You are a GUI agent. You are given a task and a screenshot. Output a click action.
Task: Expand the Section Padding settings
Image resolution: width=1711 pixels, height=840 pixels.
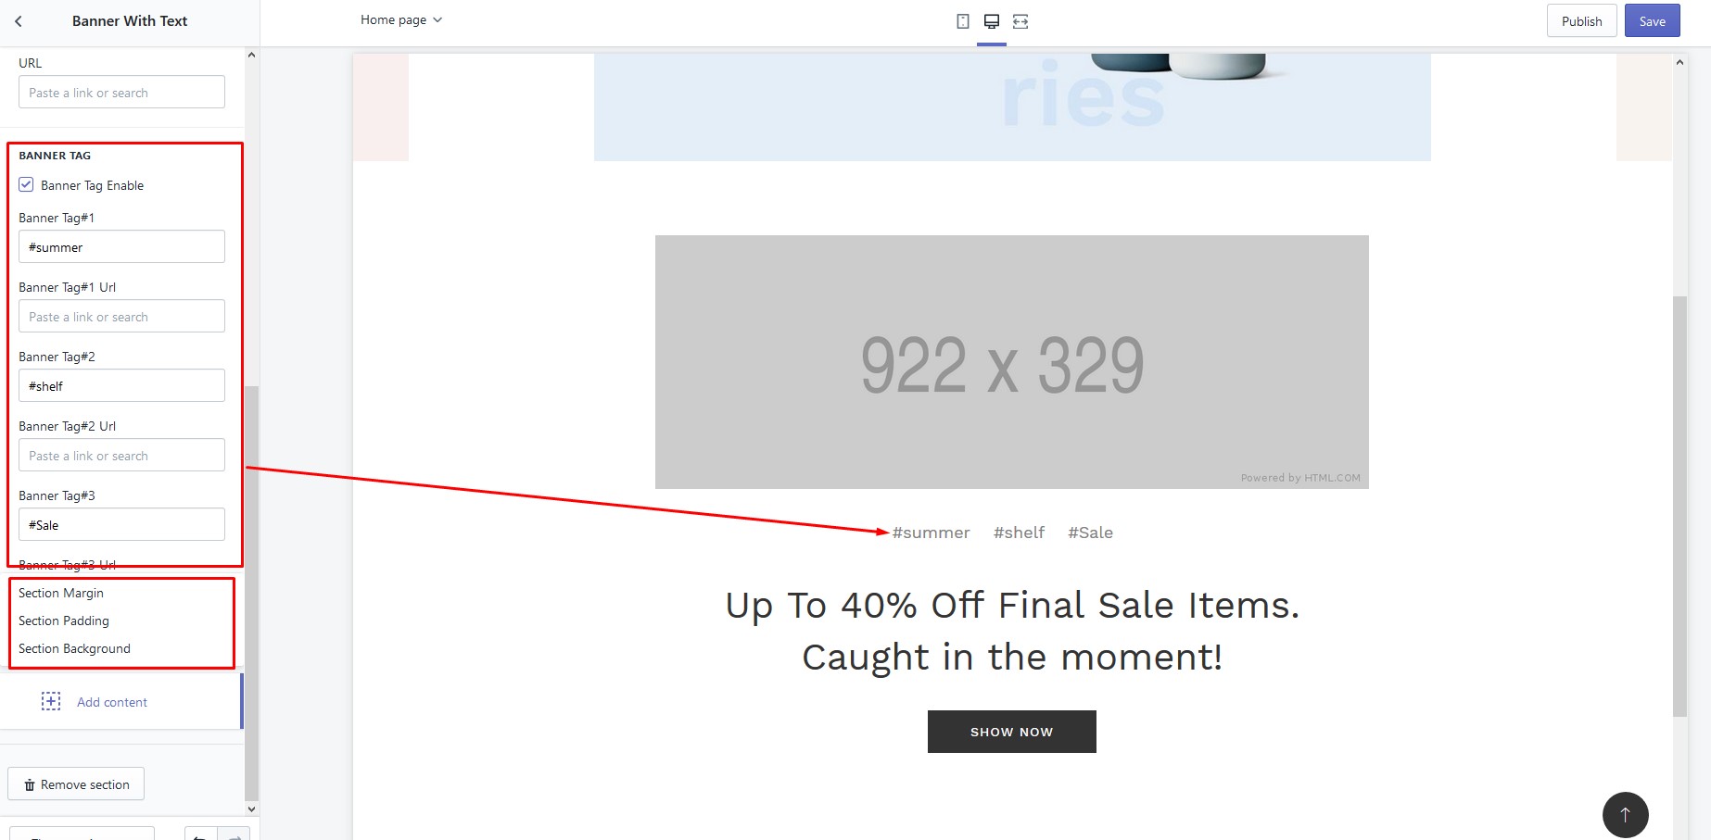(64, 621)
